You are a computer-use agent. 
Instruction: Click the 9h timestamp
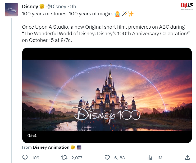pos(73,7)
